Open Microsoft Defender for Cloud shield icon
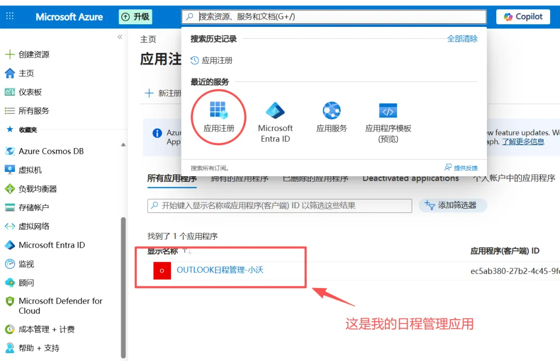The width and height of the screenshot is (560, 361). 10,301
